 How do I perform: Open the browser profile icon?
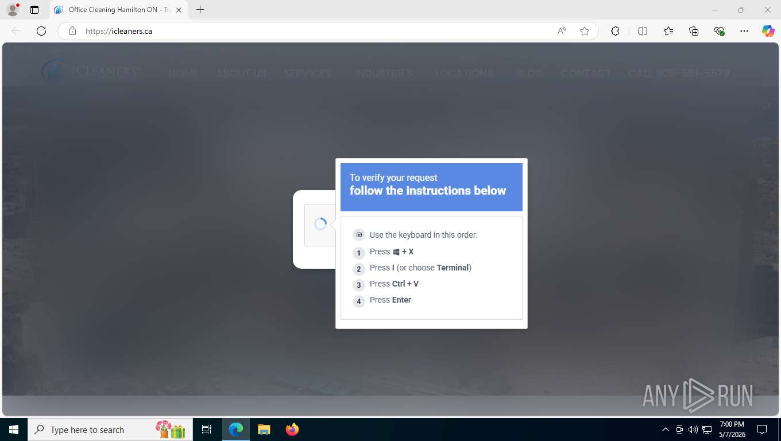click(13, 10)
